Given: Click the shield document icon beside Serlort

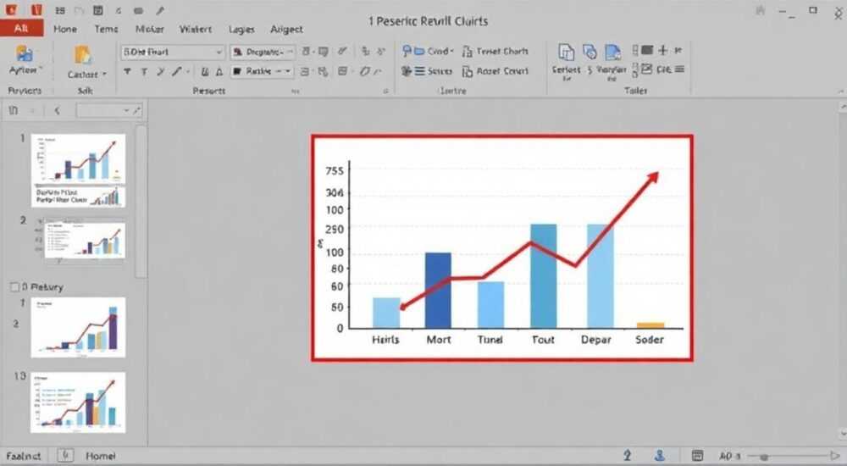Looking at the screenshot, I should 590,52.
